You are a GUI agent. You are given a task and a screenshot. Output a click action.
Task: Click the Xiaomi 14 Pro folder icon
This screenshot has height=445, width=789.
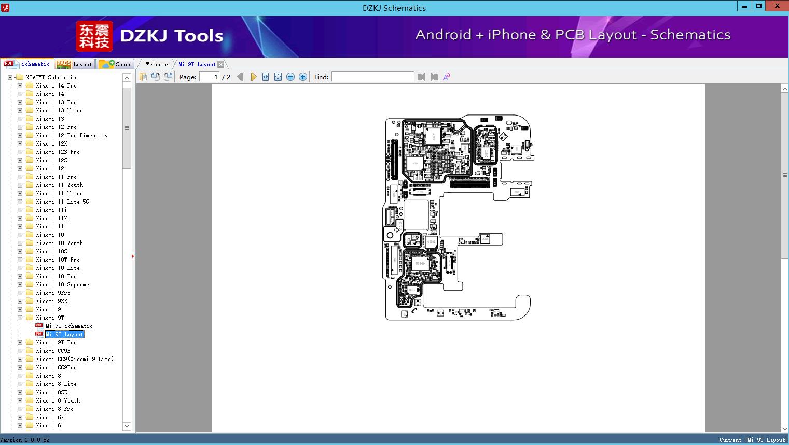30,85
